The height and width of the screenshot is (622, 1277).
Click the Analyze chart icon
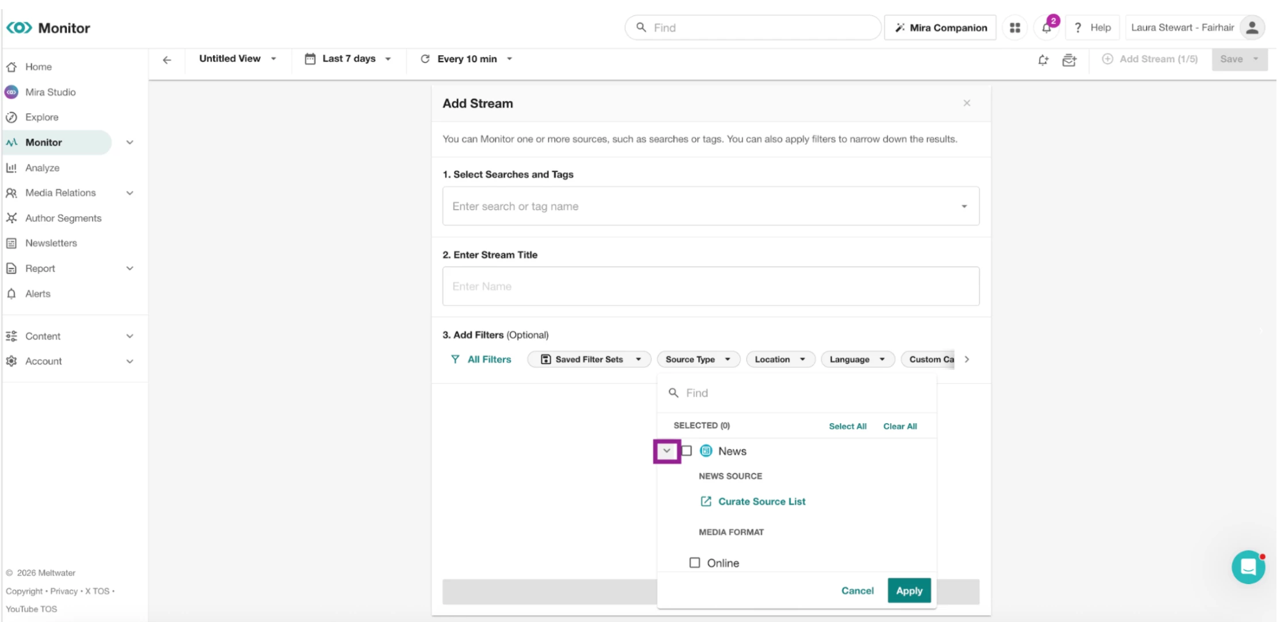pyautogui.click(x=11, y=168)
